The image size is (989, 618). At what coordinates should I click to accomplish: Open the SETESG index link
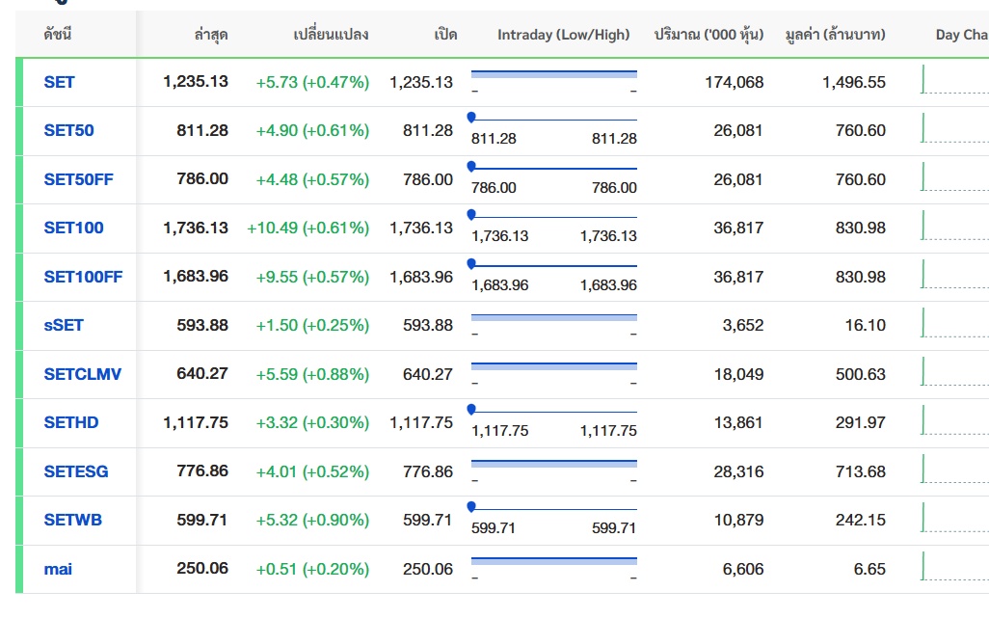[x=76, y=471]
